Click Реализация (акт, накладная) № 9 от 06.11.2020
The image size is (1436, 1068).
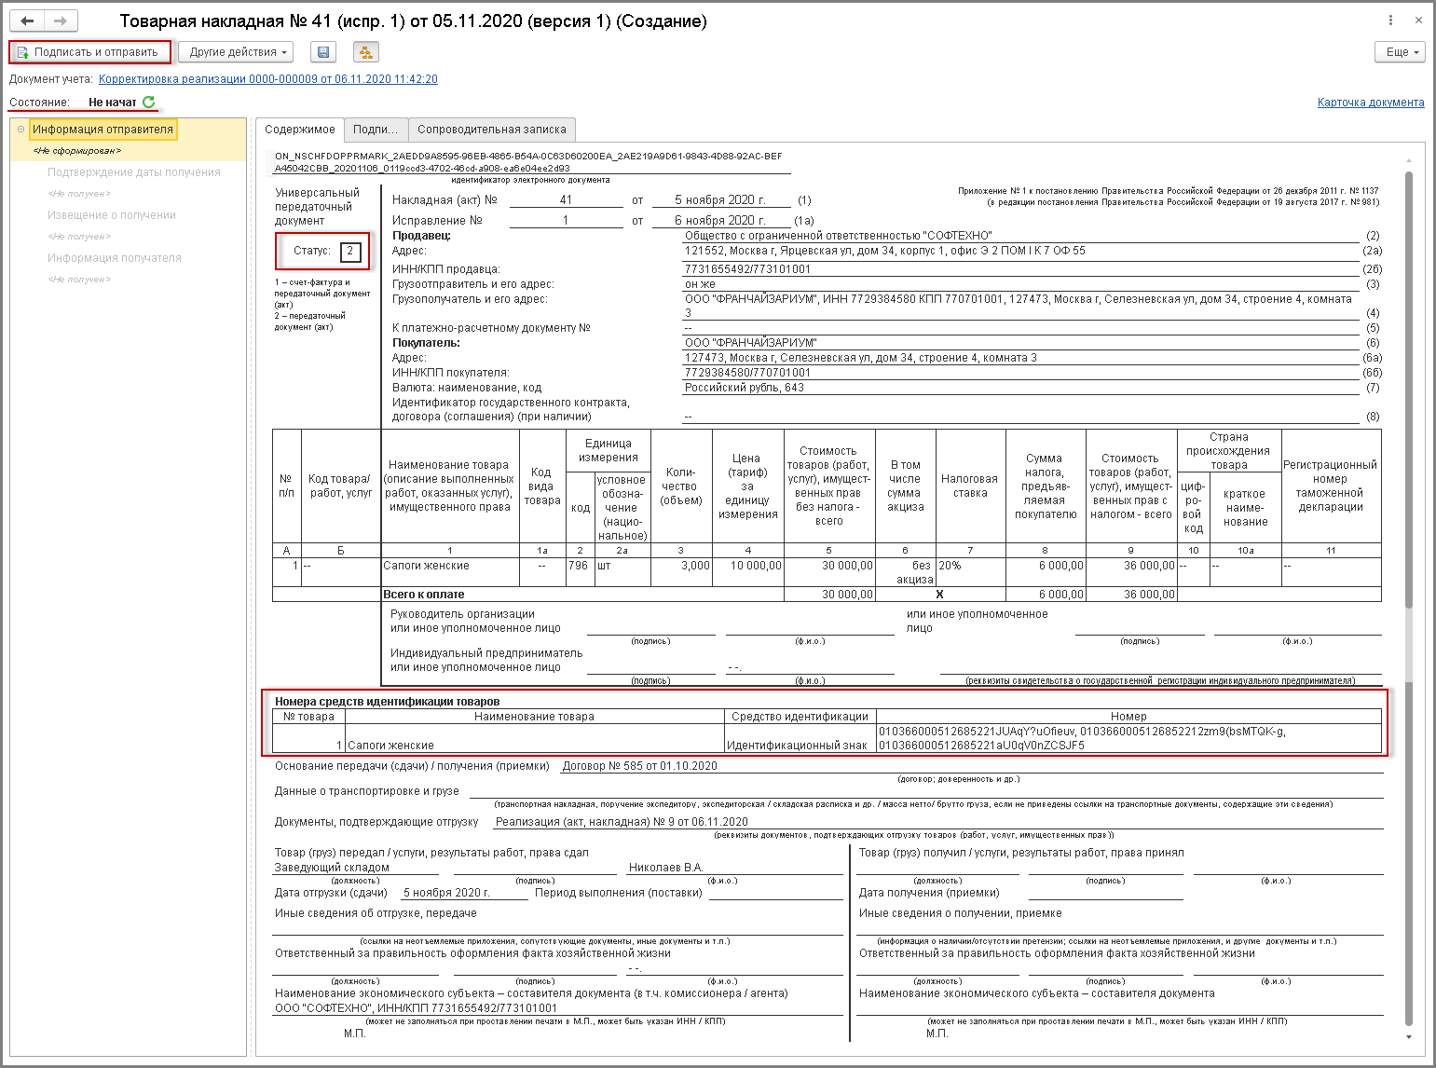(622, 822)
